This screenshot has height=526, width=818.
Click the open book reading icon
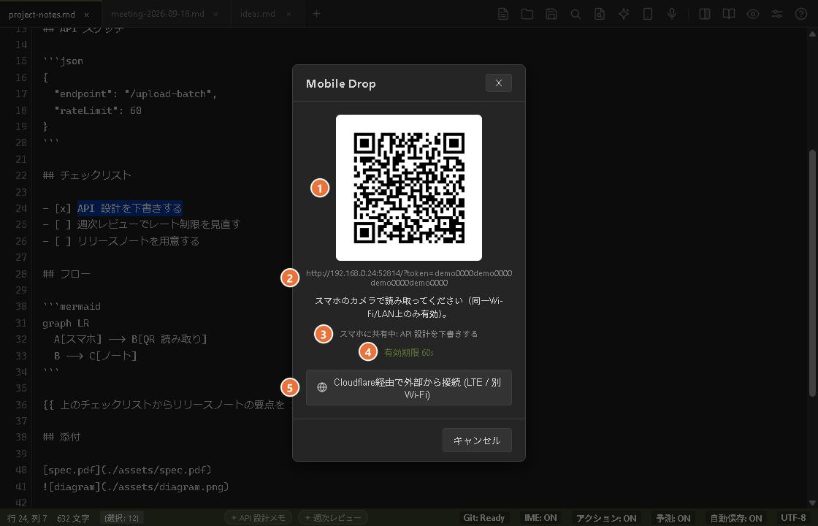pos(729,14)
